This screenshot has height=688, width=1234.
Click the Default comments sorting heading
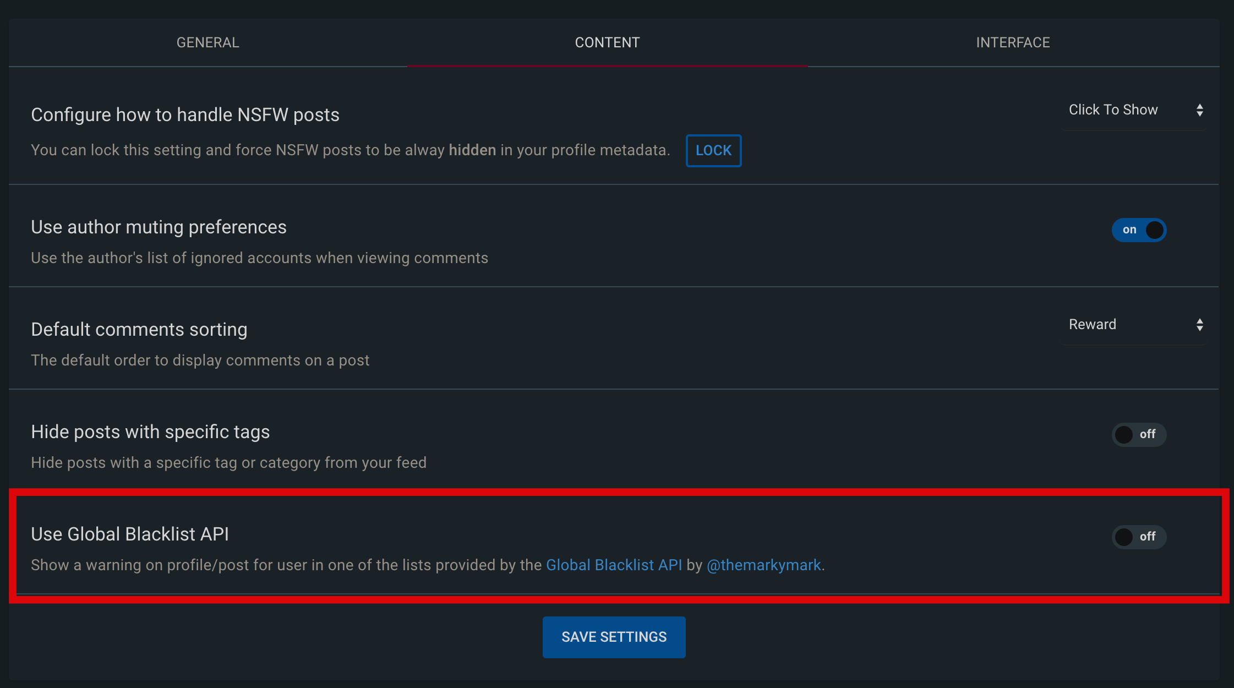tap(139, 330)
